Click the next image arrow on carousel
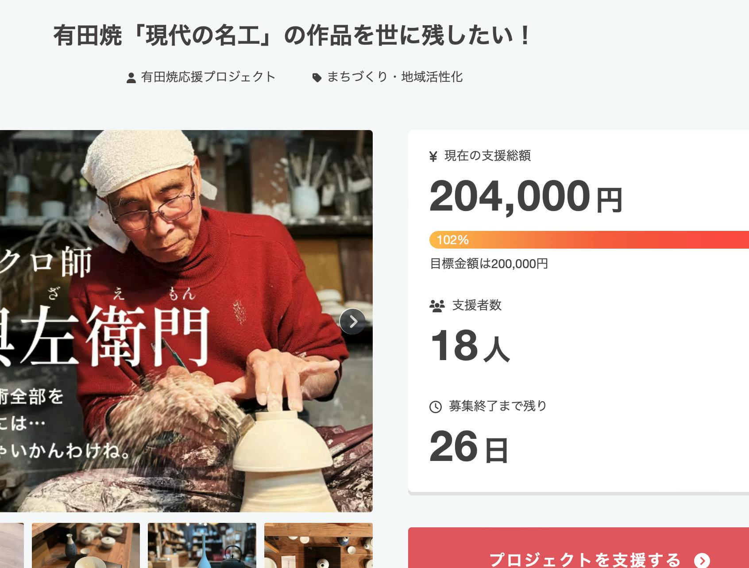749x568 pixels. 352,321
